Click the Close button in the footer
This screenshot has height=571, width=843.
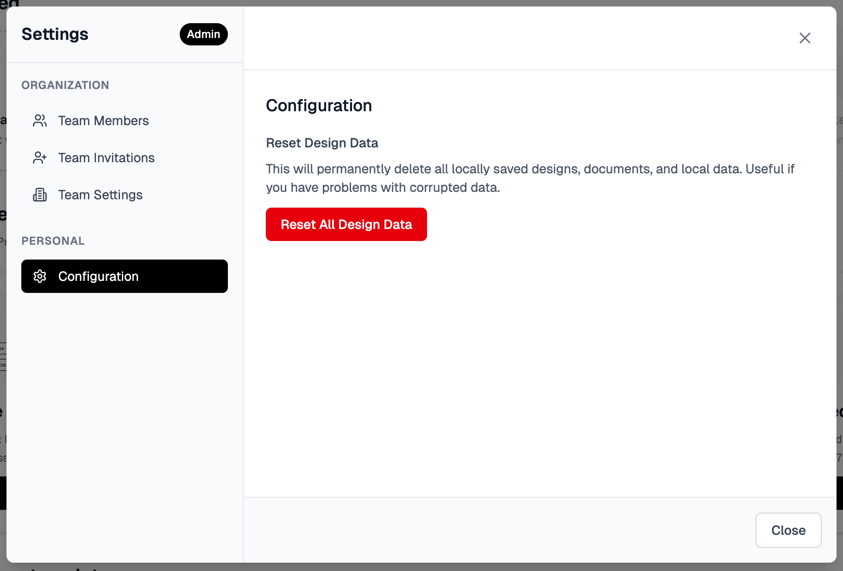pyautogui.click(x=788, y=530)
